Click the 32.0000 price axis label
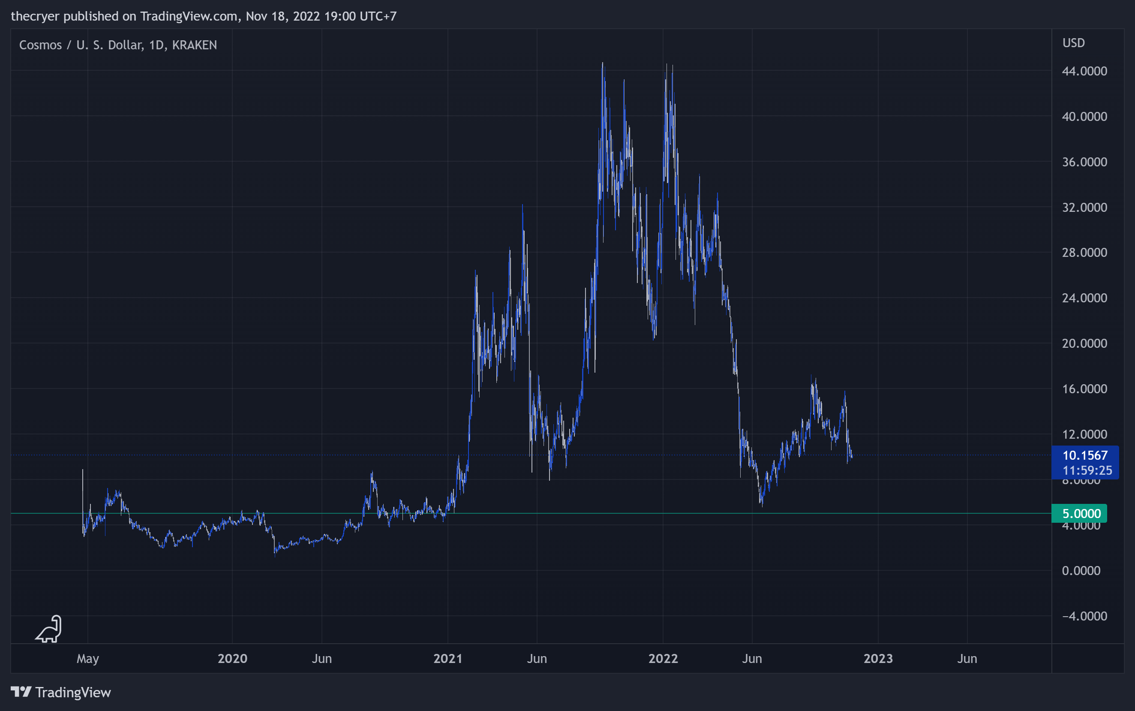Image resolution: width=1135 pixels, height=711 pixels. tap(1084, 208)
